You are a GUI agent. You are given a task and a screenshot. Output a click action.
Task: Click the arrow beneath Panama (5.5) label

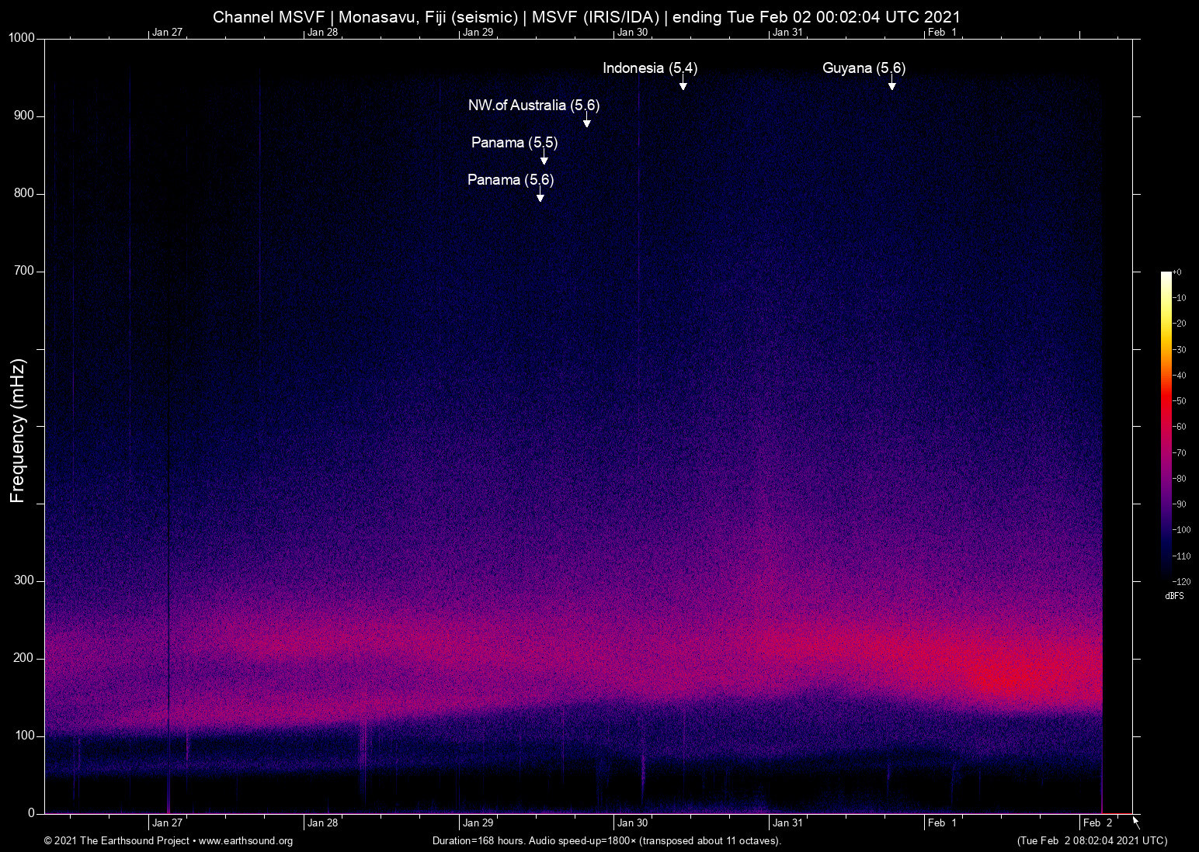pyautogui.click(x=544, y=158)
